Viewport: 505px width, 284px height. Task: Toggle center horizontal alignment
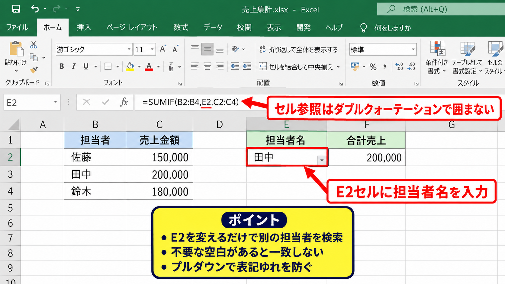(207, 66)
